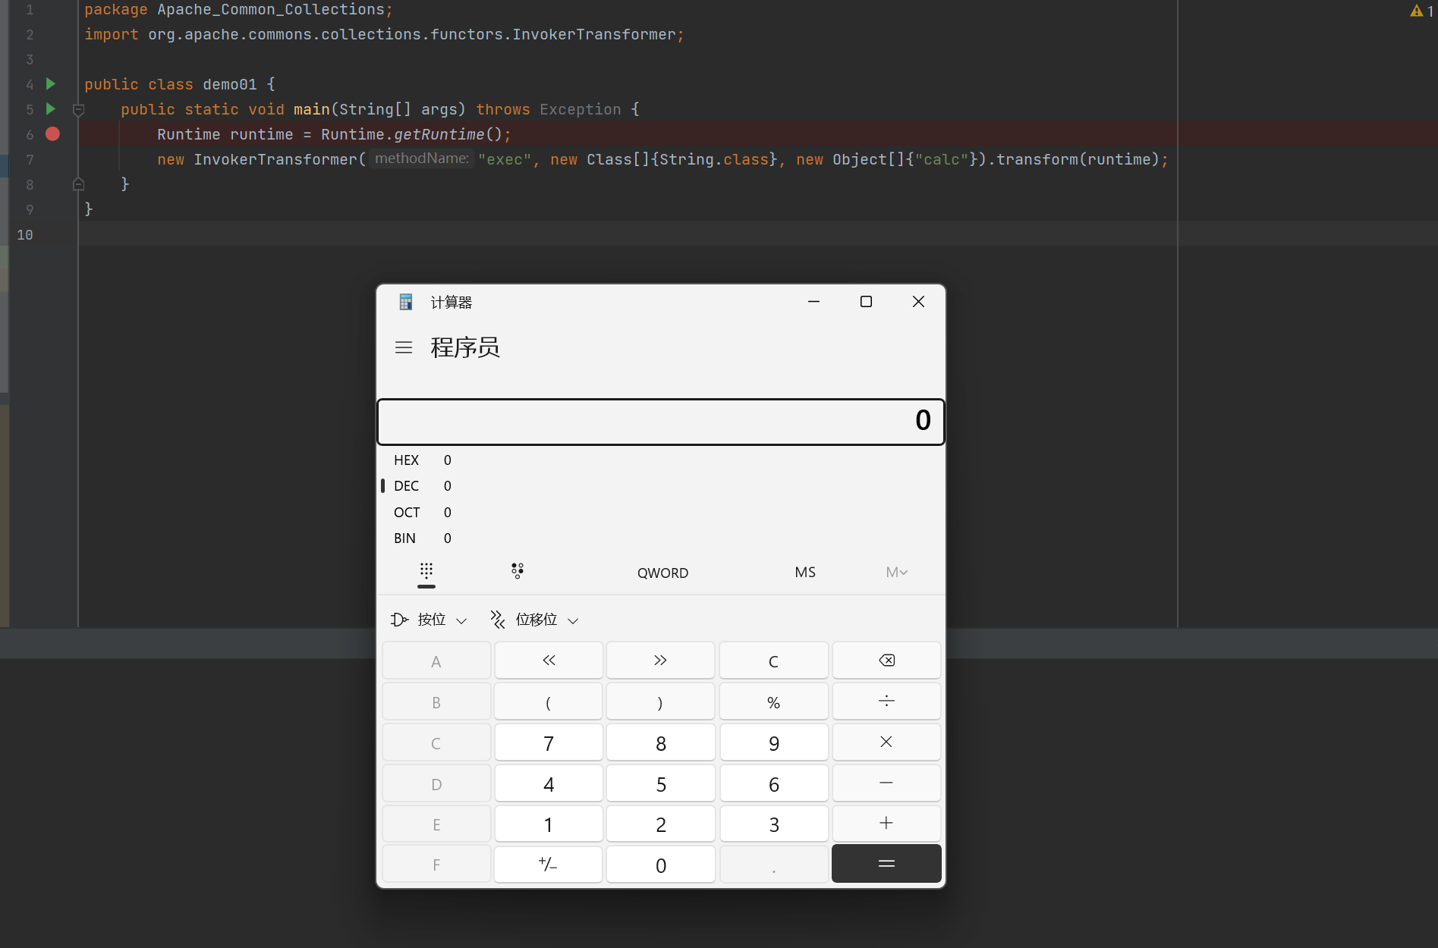Screen dimensions: 1438x948
Task: Click the divide operator key
Action: point(886,702)
